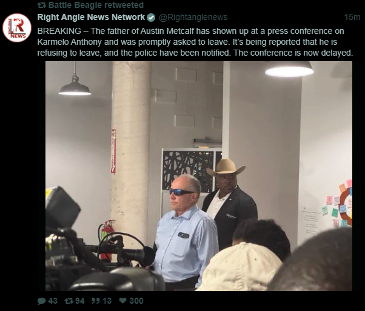
Task: Open Right Angle News Network display name
Action: [x=91, y=17]
